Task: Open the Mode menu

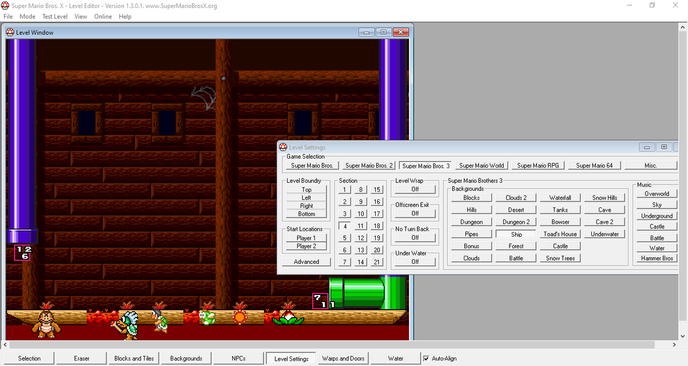Action: tap(27, 17)
